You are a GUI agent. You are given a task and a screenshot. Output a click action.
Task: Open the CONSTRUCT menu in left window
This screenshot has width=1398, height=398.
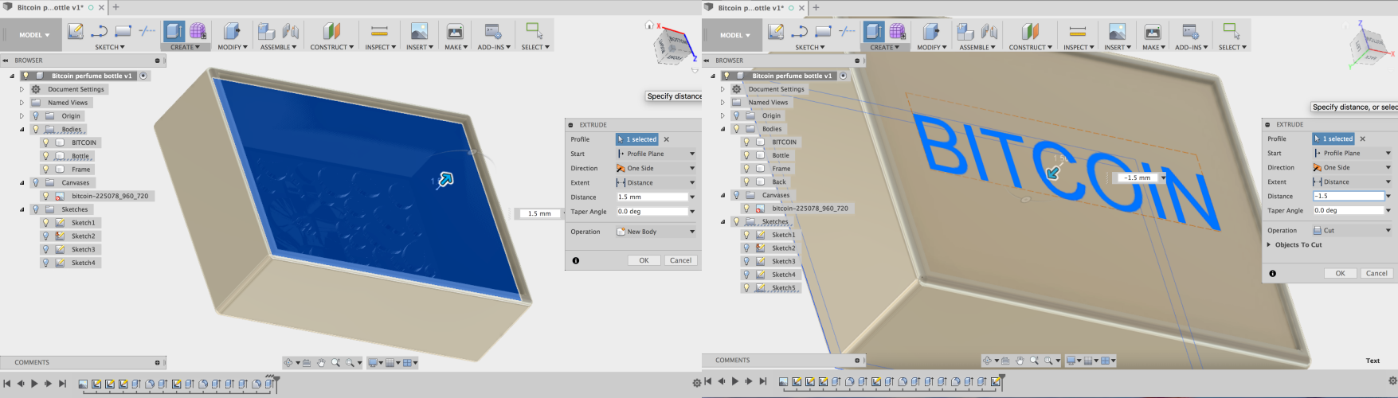(332, 47)
